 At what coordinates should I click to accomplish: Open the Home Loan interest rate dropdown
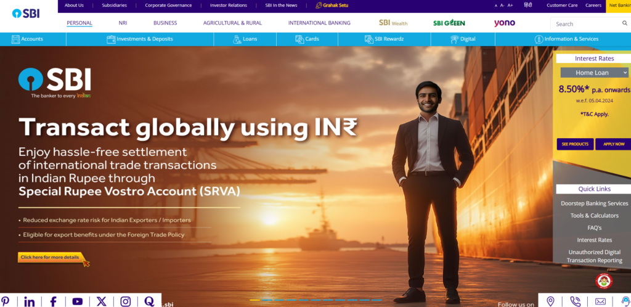point(595,72)
